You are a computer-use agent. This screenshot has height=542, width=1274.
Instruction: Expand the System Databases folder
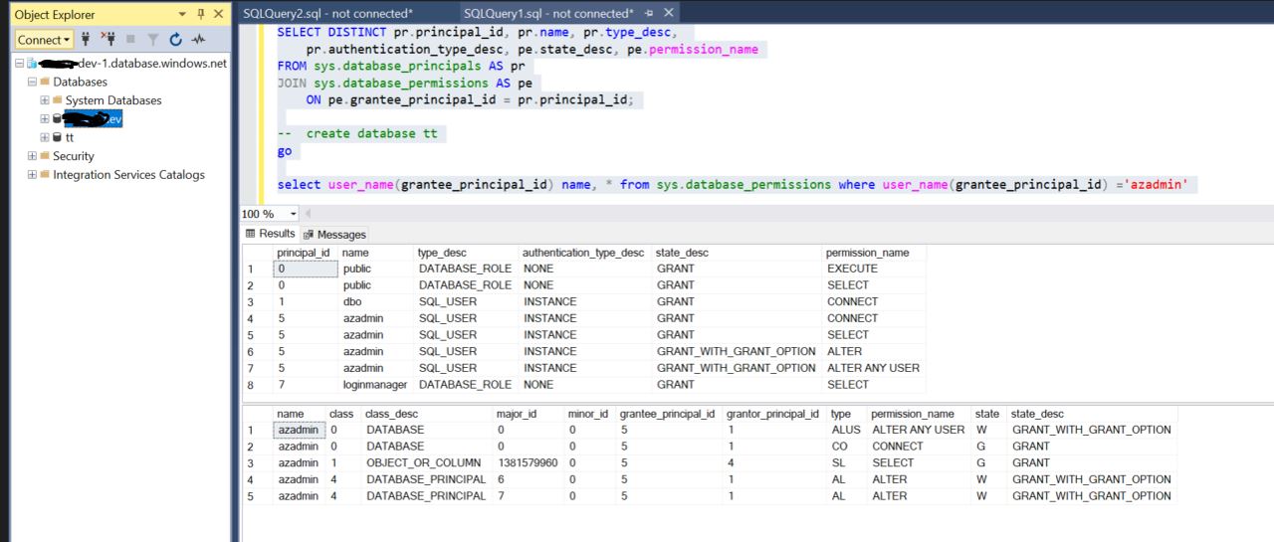coord(44,100)
